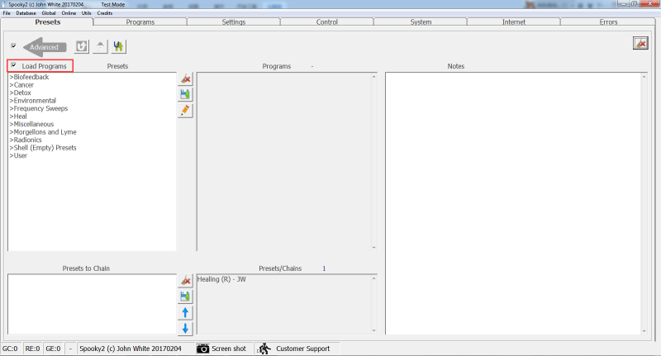Expand the Biofeedback preset folder
Screen dimensions: 661x356
coord(31,77)
